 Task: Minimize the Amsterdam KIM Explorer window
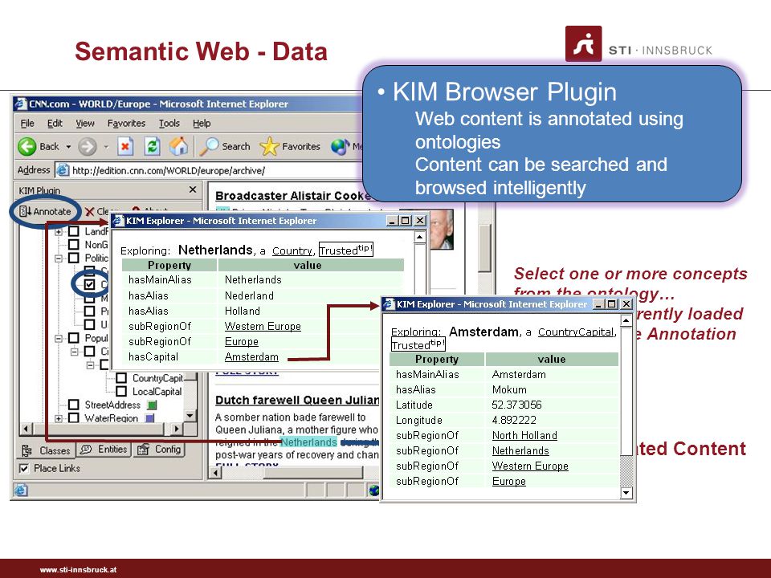[x=598, y=304]
